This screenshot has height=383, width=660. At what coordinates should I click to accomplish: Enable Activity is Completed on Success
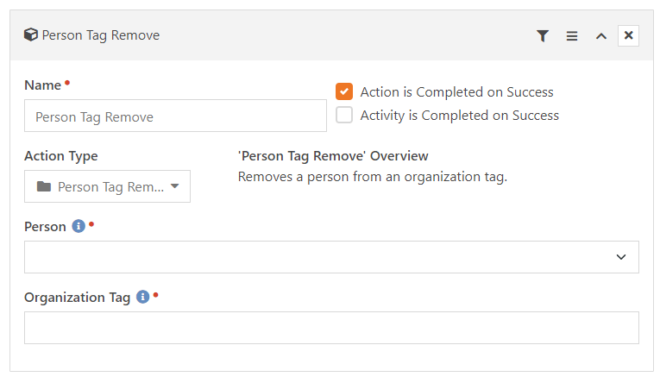(x=344, y=116)
